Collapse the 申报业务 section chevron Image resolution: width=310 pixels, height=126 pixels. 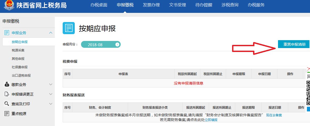[51, 33]
